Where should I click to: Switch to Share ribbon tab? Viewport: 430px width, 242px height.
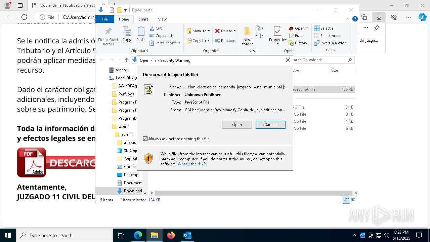click(143, 19)
